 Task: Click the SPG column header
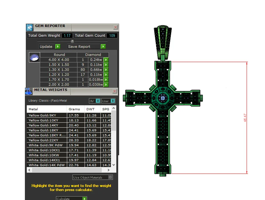pos(106,109)
